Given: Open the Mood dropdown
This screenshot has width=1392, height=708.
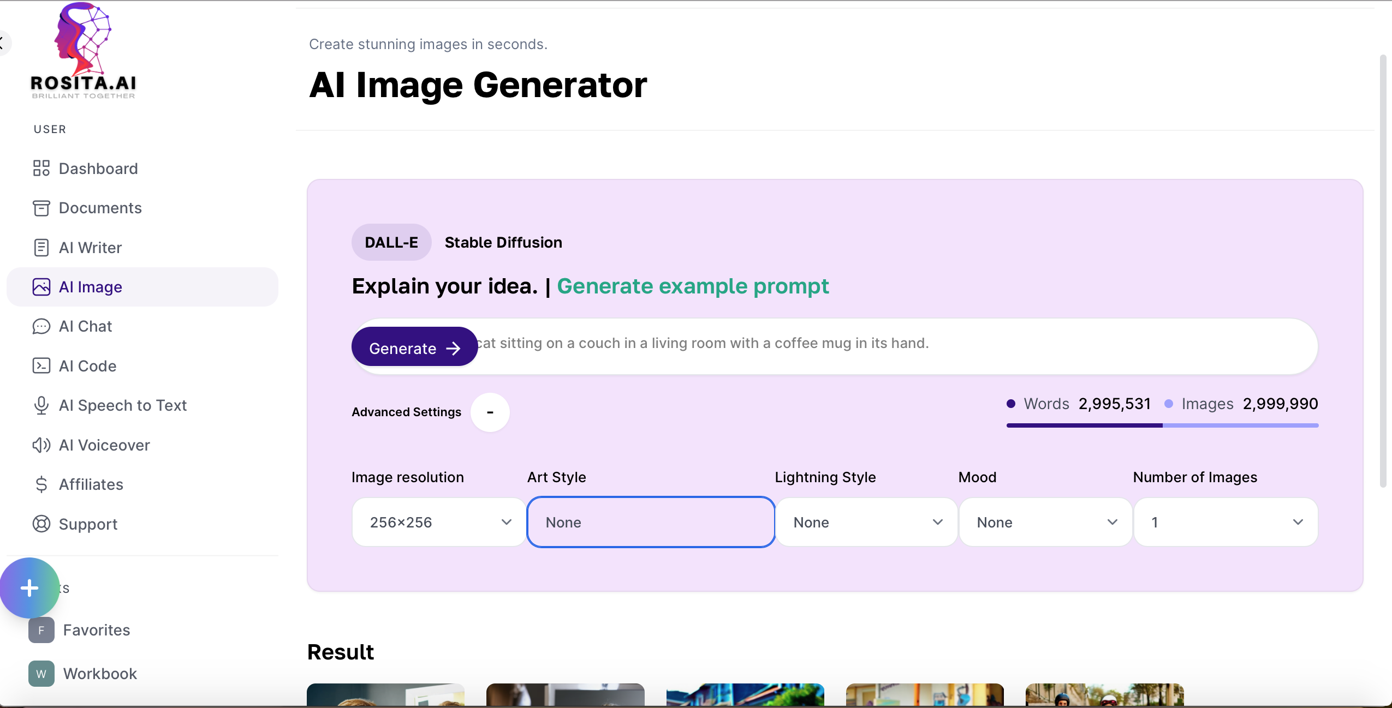Looking at the screenshot, I should [x=1045, y=523].
